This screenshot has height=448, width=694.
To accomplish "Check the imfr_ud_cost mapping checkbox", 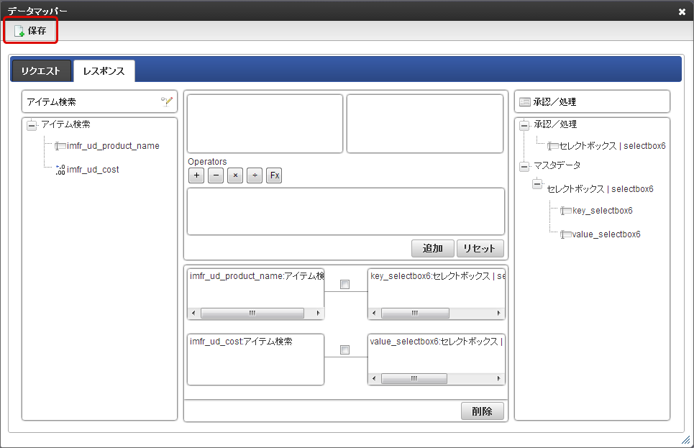I will coord(344,349).
